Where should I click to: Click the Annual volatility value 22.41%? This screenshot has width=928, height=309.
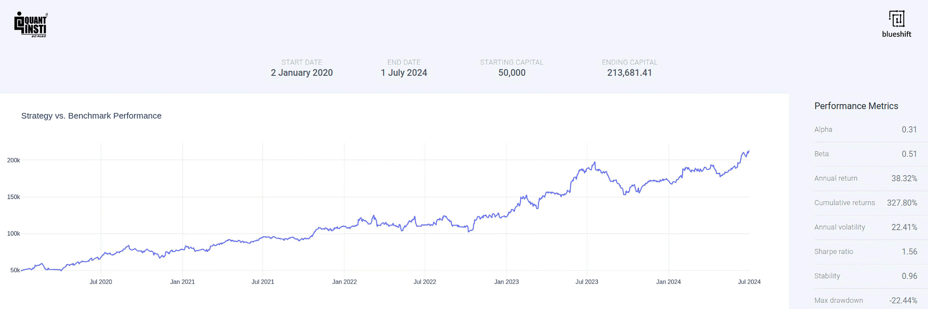pyautogui.click(x=904, y=227)
